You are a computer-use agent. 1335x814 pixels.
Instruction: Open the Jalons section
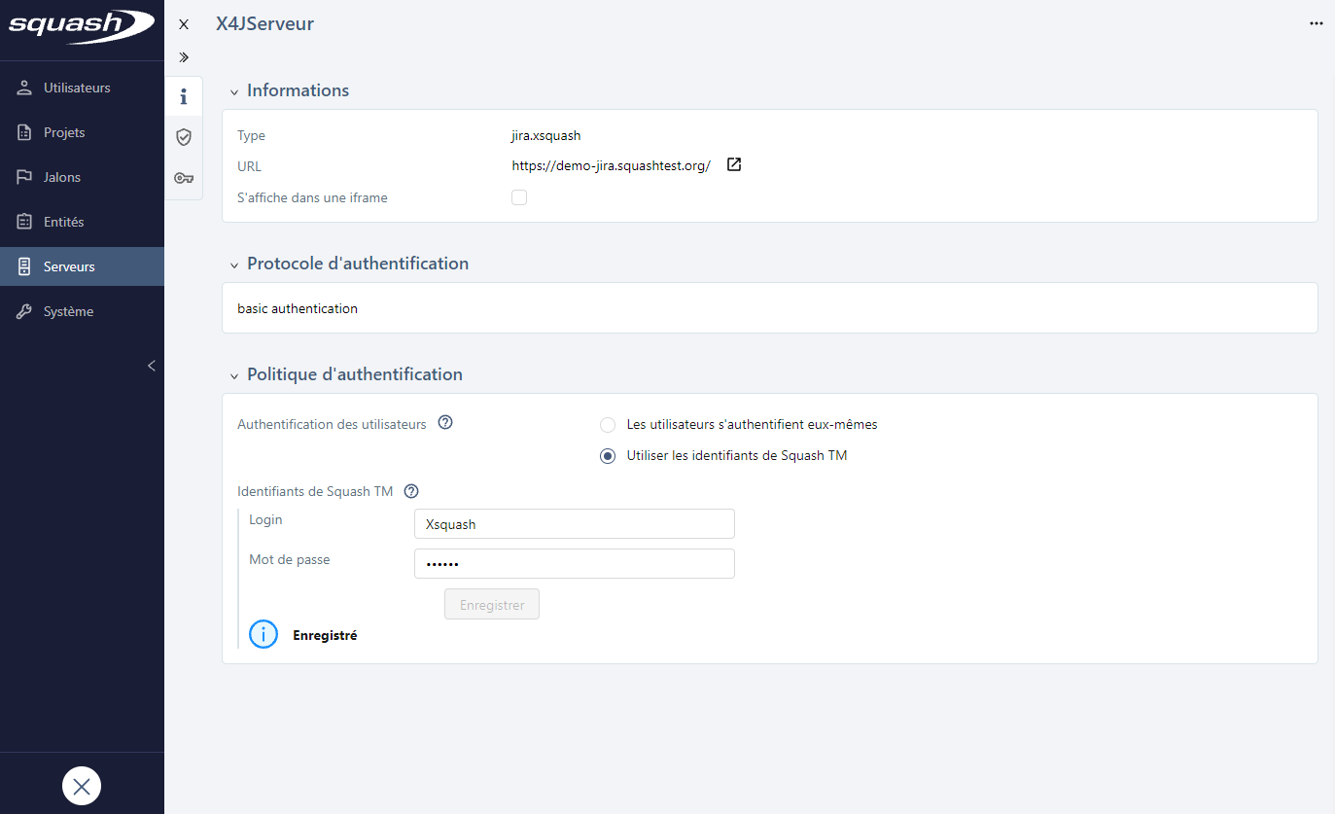[x=62, y=176]
